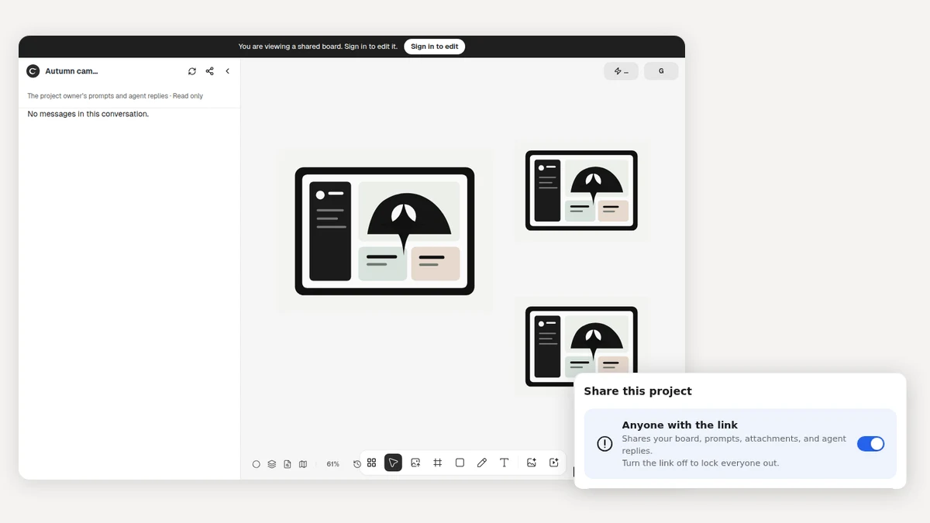Viewport: 930px width, 523px height.
Task: Click the "Turn the link off to lock everyone out." text
Action: (x=701, y=463)
